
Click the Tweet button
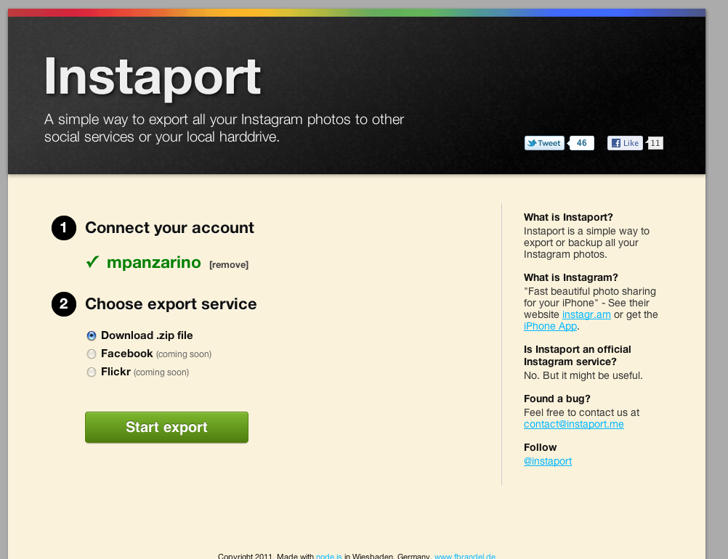(x=544, y=143)
